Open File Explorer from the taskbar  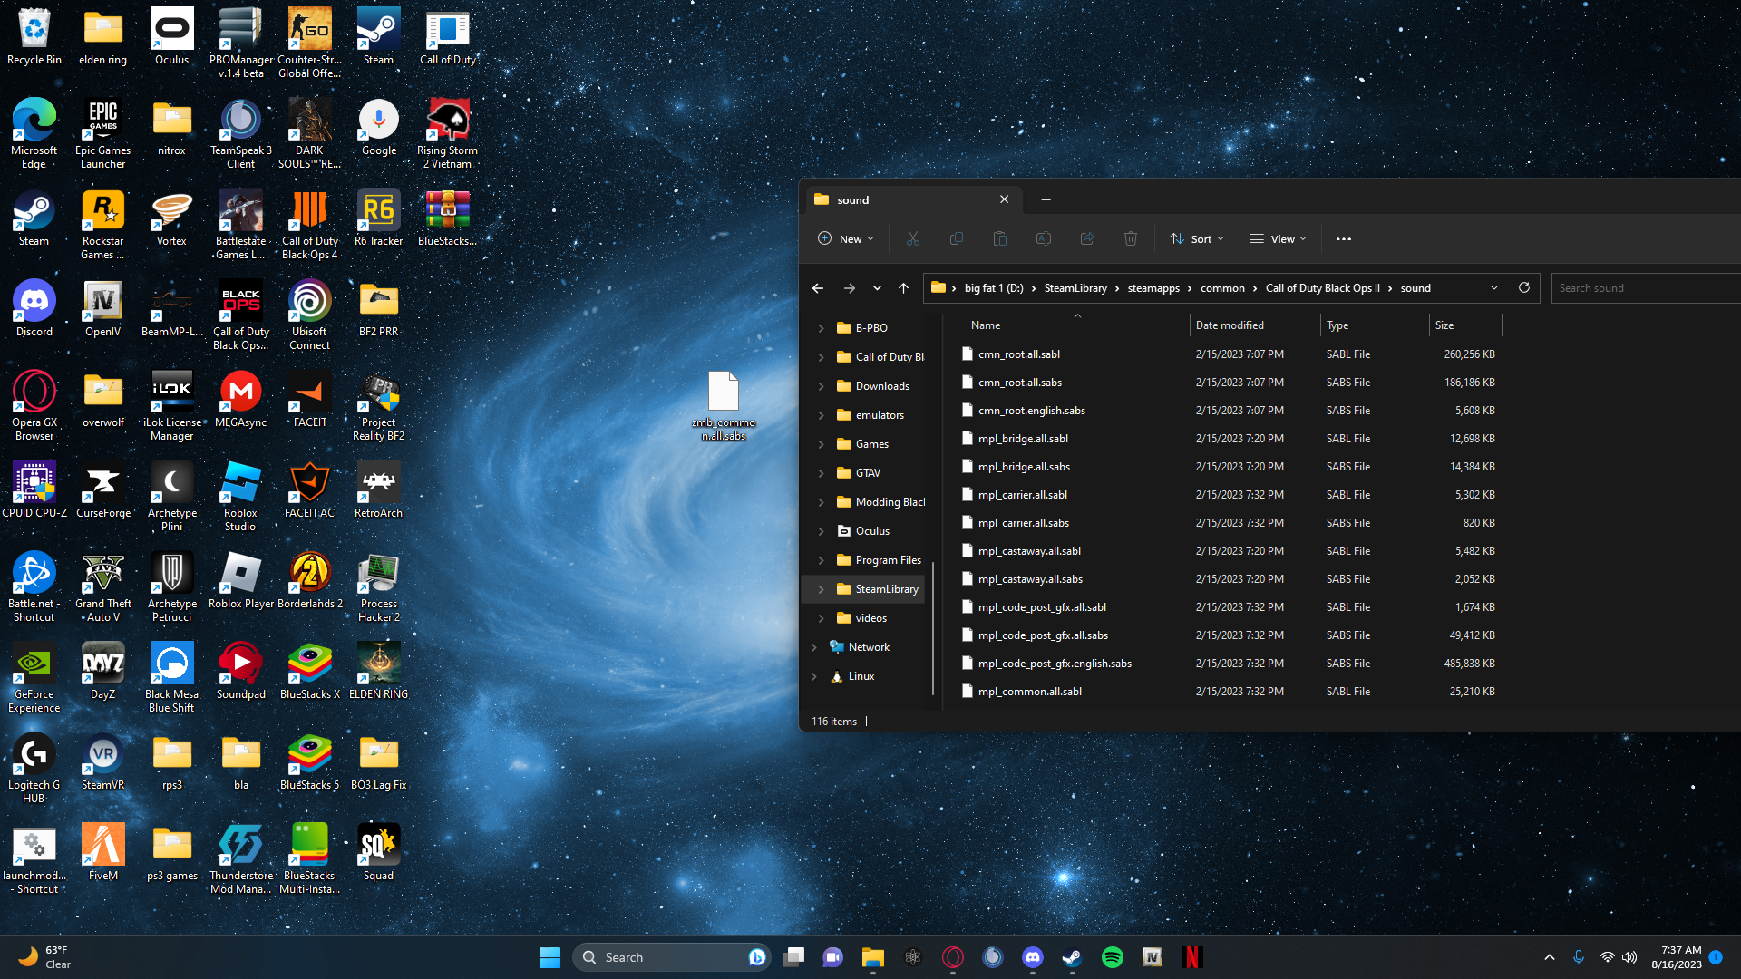(x=873, y=957)
